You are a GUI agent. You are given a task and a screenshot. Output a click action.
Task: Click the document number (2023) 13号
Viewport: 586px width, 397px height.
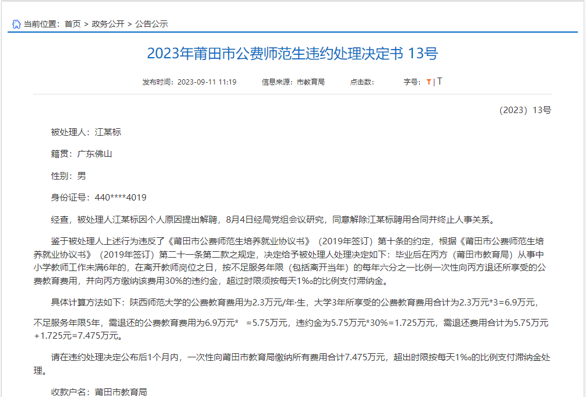pos(525,110)
